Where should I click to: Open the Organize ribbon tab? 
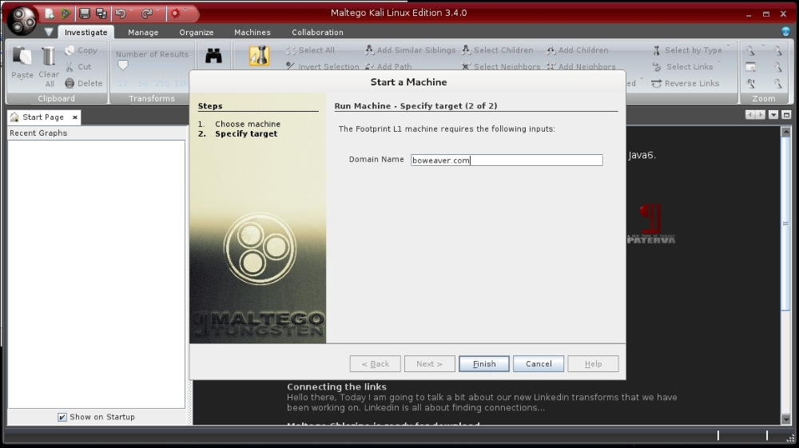click(x=197, y=32)
